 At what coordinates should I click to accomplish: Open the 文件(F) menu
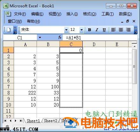(20, 14)
